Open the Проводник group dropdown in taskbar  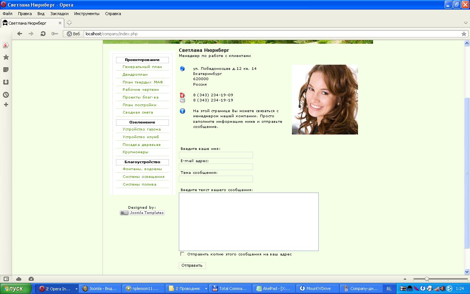[206, 289]
